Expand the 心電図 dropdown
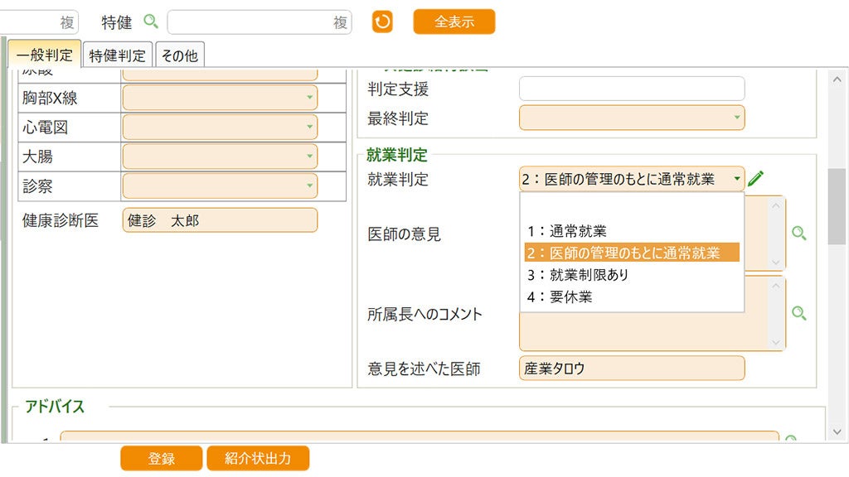This screenshot has width=849, height=477. (220, 127)
